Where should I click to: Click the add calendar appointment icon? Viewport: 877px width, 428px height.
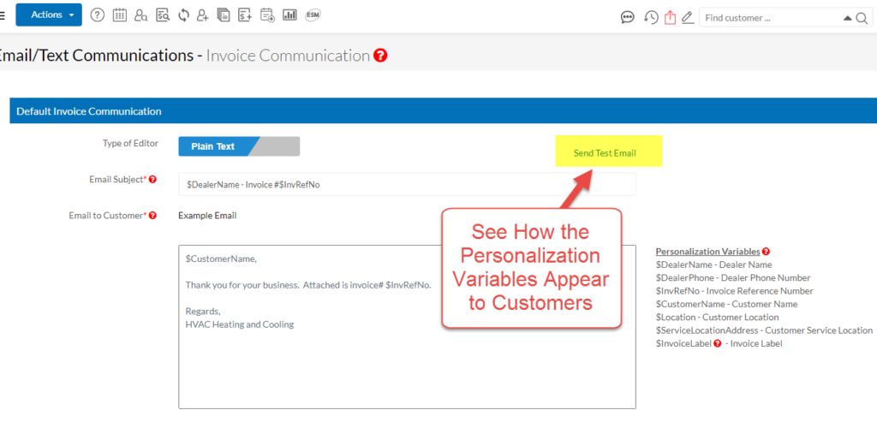[267, 15]
